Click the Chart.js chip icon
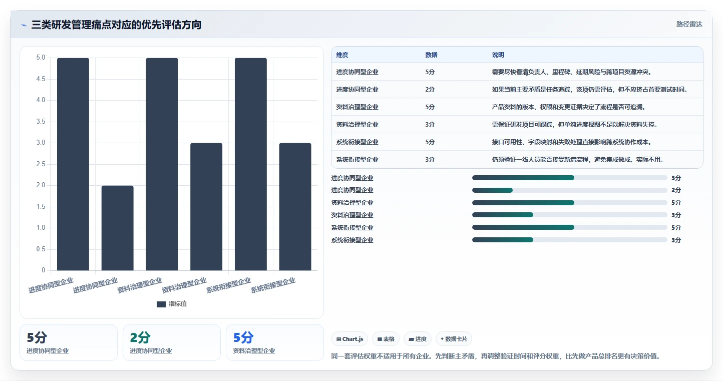This screenshot has height=381, width=723. click(338, 339)
